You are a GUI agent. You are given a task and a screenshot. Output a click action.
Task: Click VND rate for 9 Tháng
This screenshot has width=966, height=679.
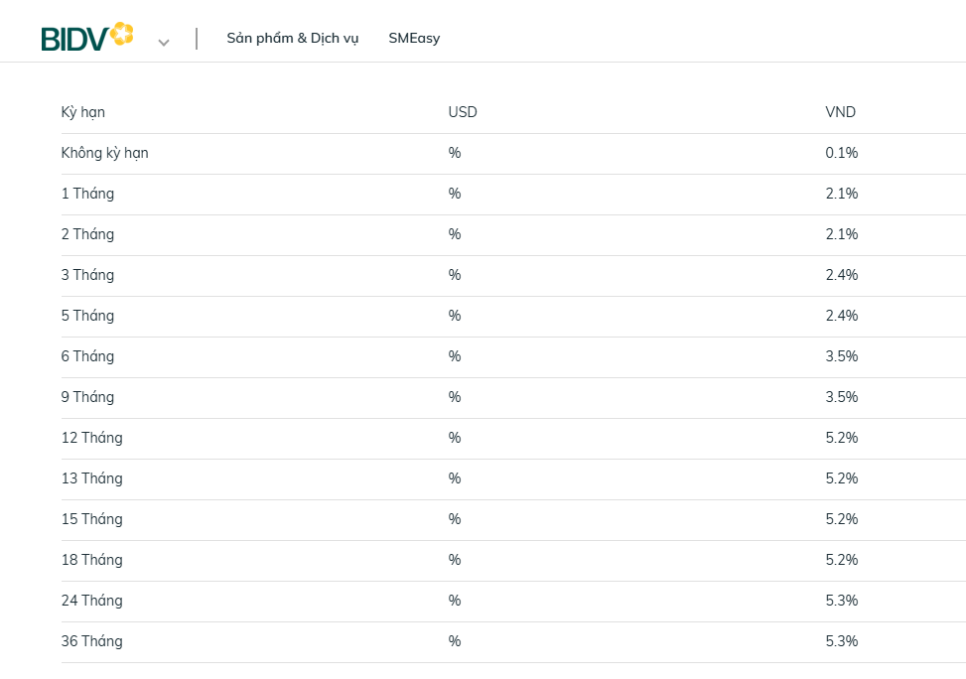[x=841, y=397]
